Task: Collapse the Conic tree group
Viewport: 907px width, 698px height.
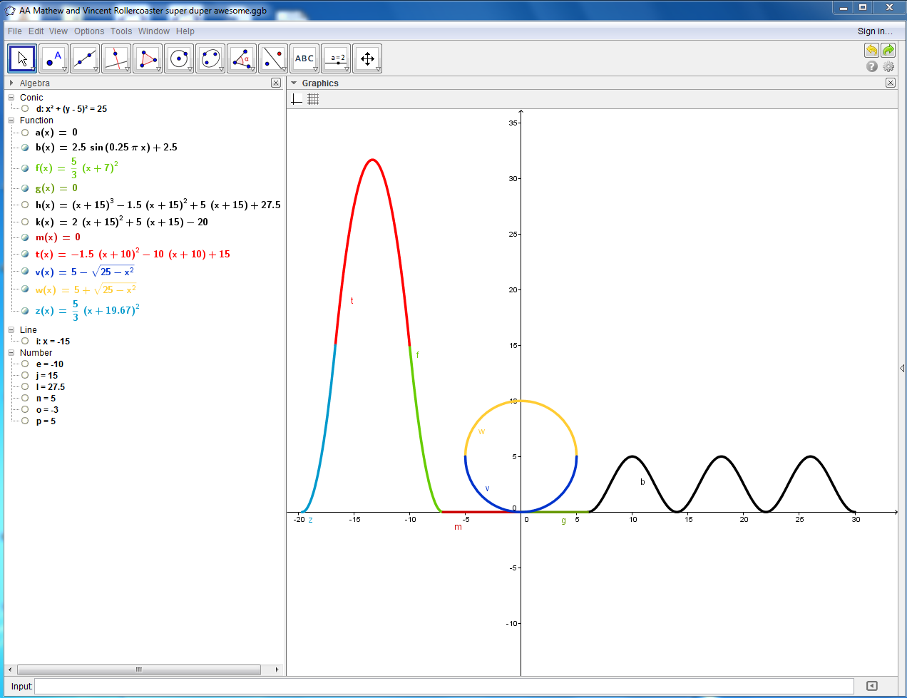Action: 11,98
